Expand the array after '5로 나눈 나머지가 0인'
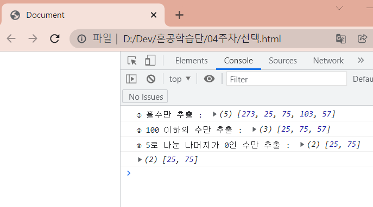 [x=302, y=144]
